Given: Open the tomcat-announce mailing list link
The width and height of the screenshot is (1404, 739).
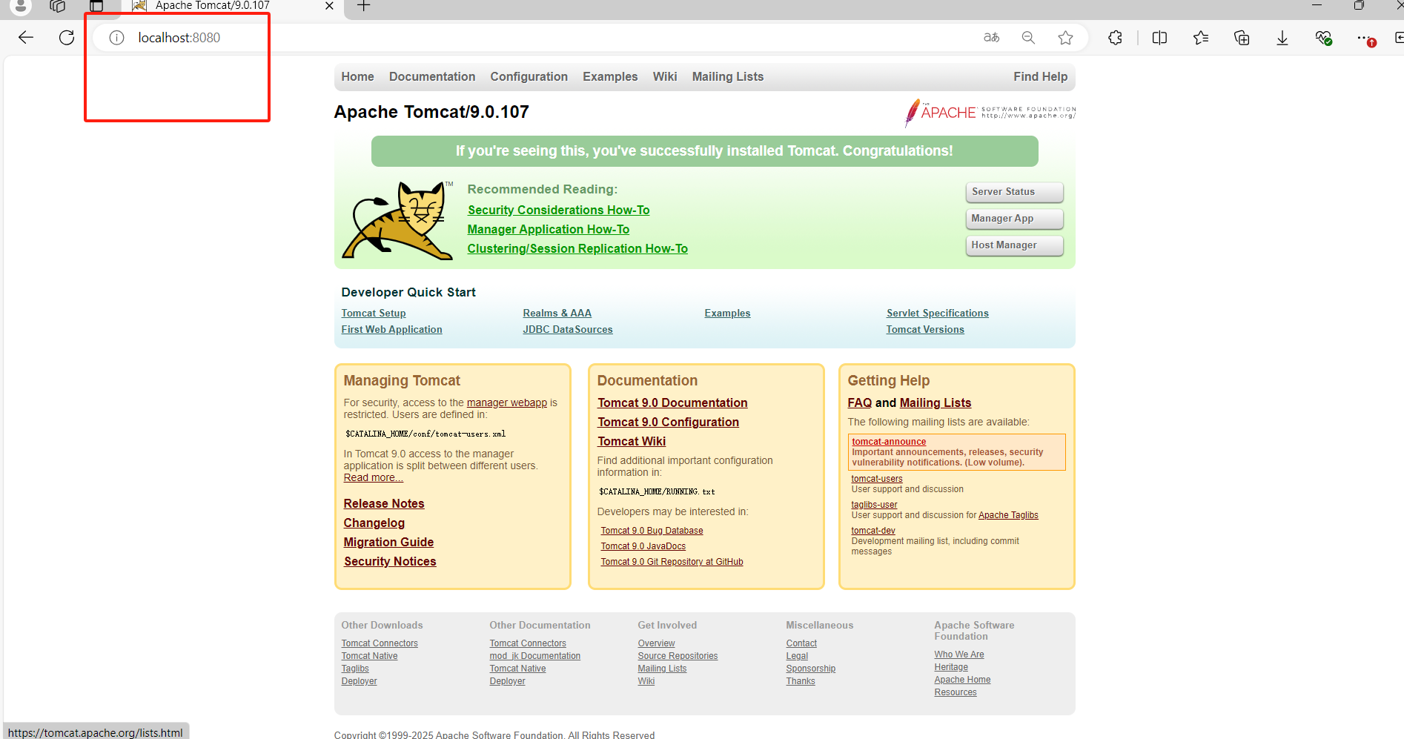Looking at the screenshot, I should click(889, 442).
